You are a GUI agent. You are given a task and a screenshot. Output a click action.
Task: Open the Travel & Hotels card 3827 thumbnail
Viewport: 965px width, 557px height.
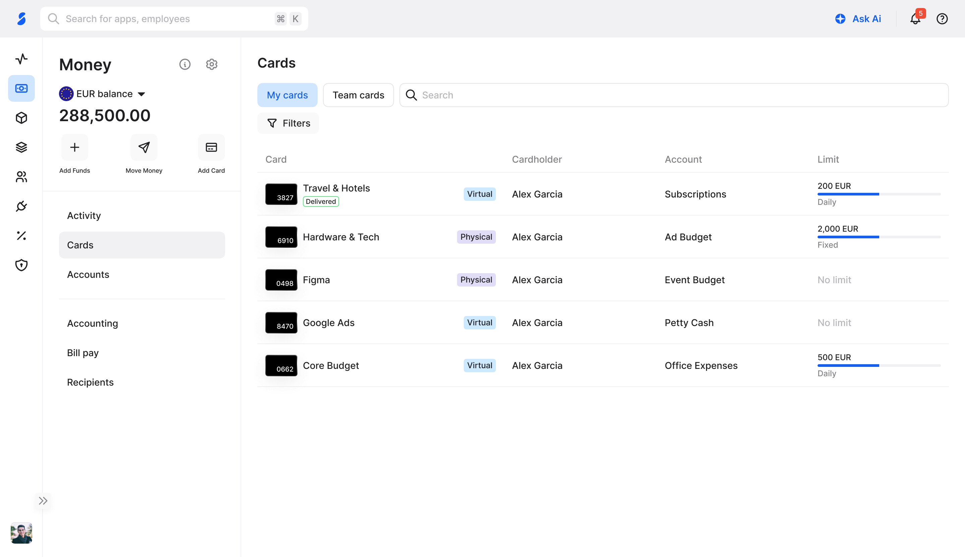click(x=281, y=194)
